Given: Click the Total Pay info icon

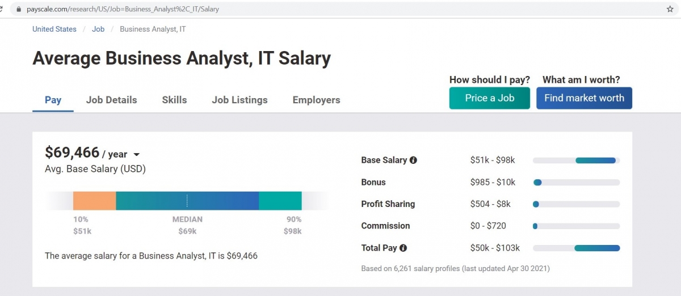Looking at the screenshot, I should (403, 248).
